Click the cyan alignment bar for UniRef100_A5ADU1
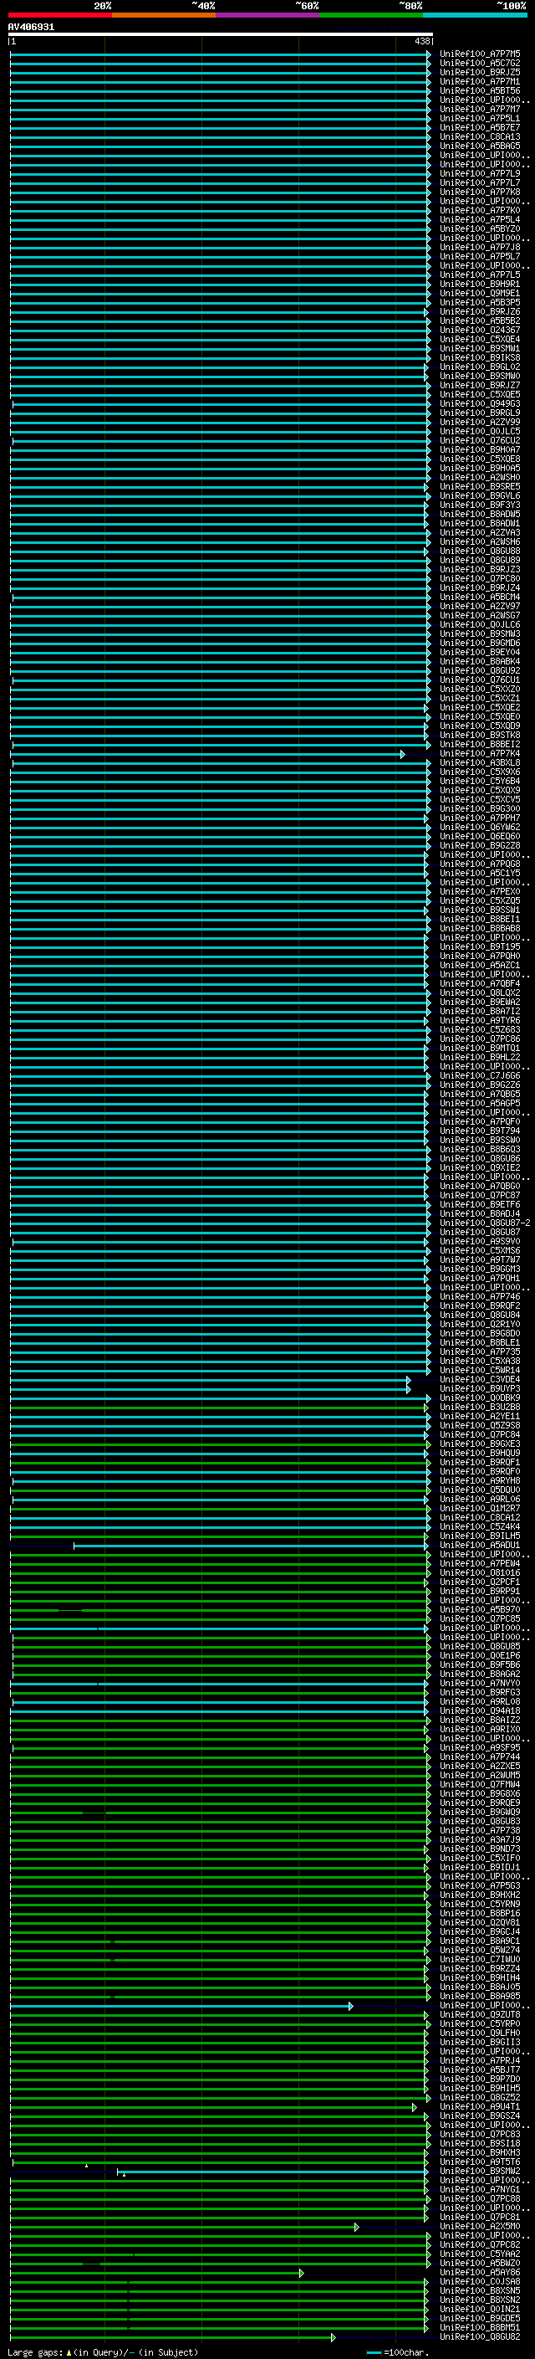The image size is (535, 2359). (251, 1545)
